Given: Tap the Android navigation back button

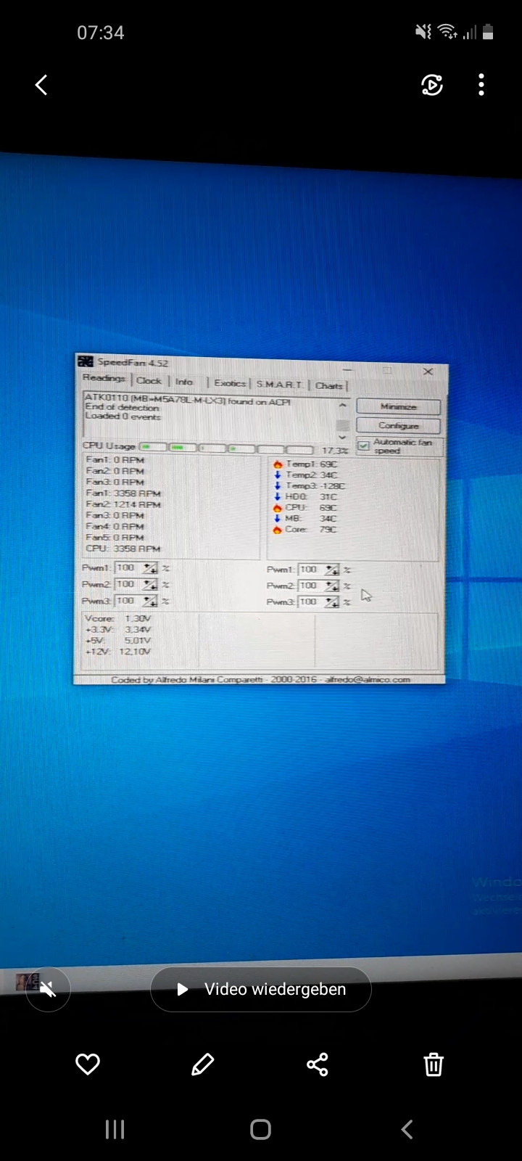Looking at the screenshot, I should coord(407,1129).
